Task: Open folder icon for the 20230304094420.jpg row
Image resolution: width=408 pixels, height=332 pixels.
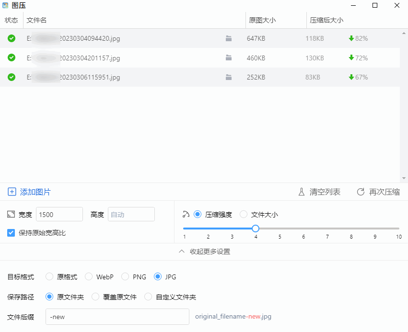Action: click(229, 38)
